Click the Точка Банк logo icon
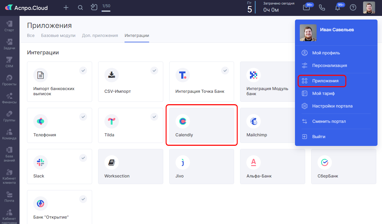Viewport: 382px width, 224px height. click(183, 75)
